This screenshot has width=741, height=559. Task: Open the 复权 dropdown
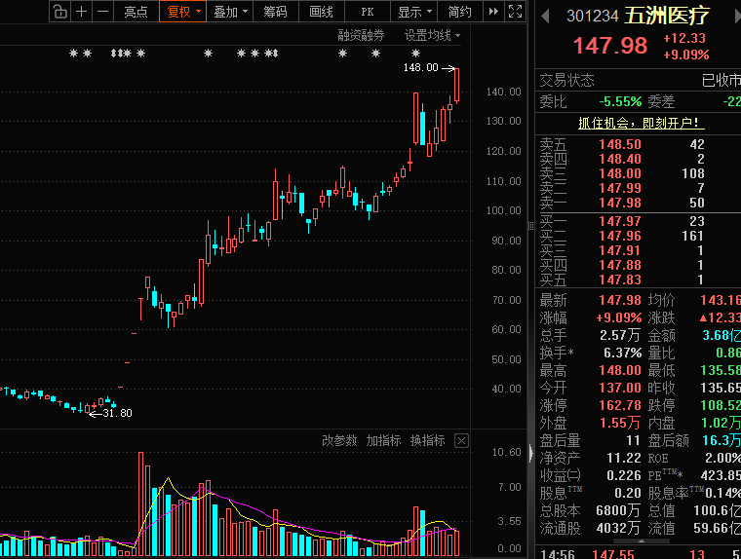[183, 12]
